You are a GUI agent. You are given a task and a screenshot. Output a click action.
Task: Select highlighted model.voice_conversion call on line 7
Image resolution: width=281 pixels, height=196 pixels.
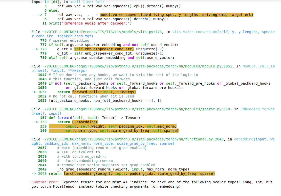(177, 15)
